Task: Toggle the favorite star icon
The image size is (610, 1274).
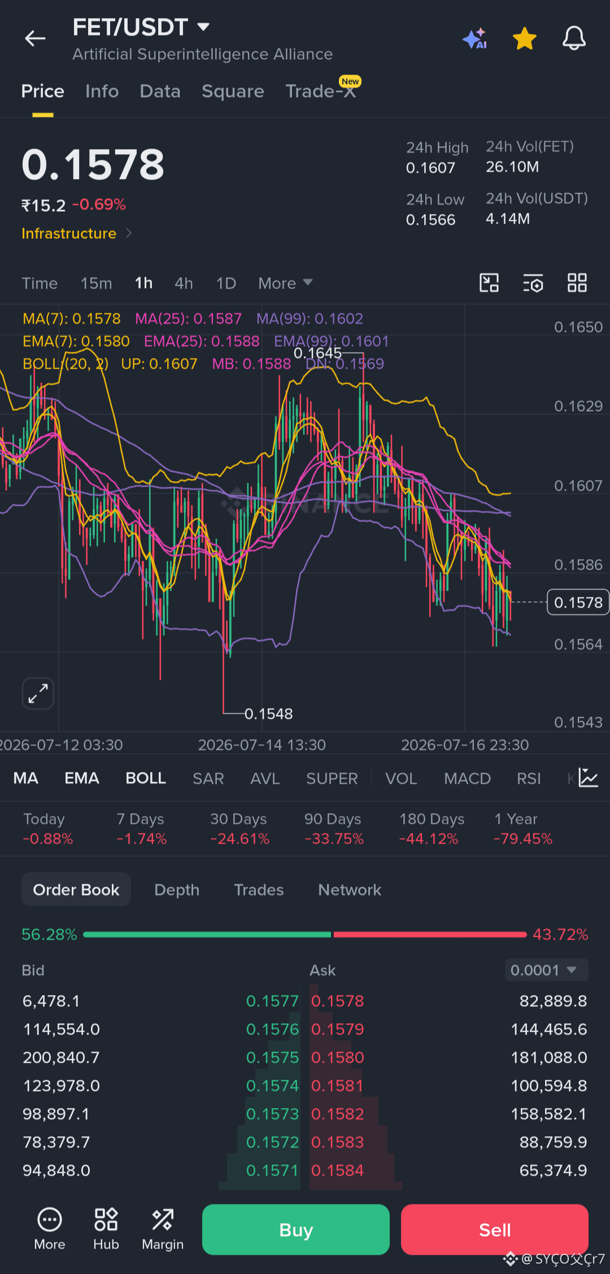Action: pyautogui.click(x=525, y=38)
